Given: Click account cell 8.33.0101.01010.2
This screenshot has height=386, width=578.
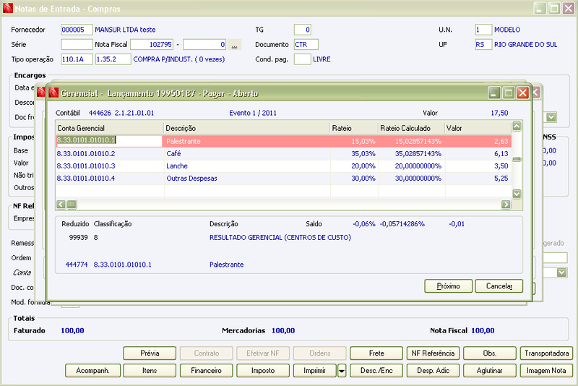Looking at the screenshot, I should coord(110,154).
